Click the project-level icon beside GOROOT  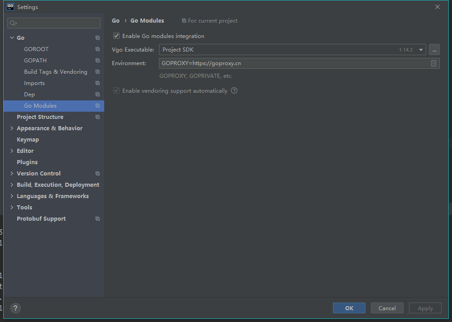tap(97, 49)
